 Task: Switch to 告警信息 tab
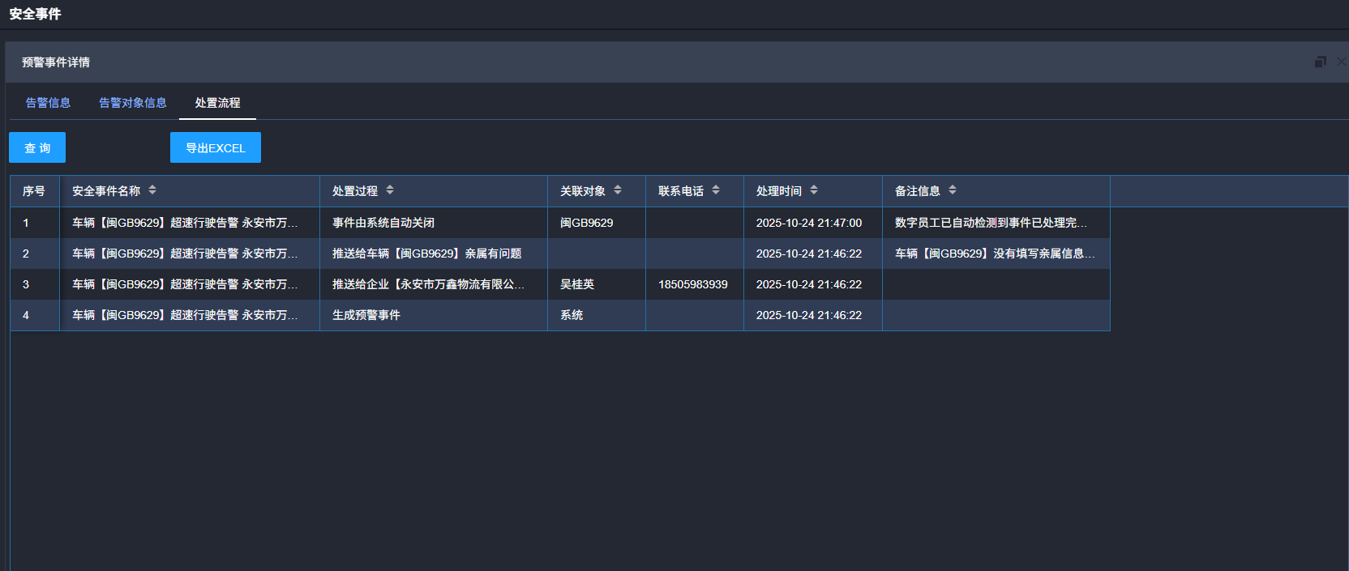[x=48, y=103]
